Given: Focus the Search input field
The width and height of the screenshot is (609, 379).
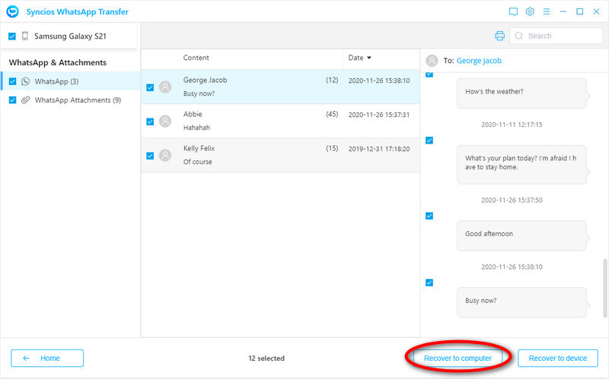Looking at the screenshot, I should pos(556,36).
